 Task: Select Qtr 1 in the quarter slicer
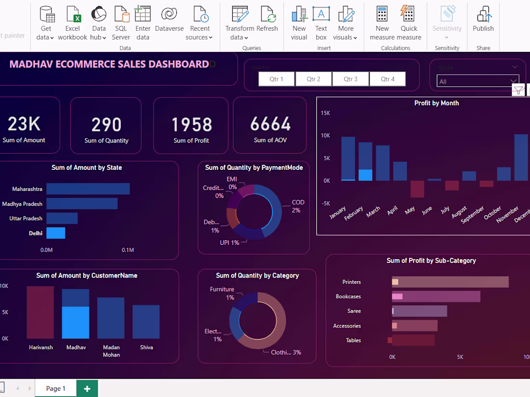[x=276, y=79]
